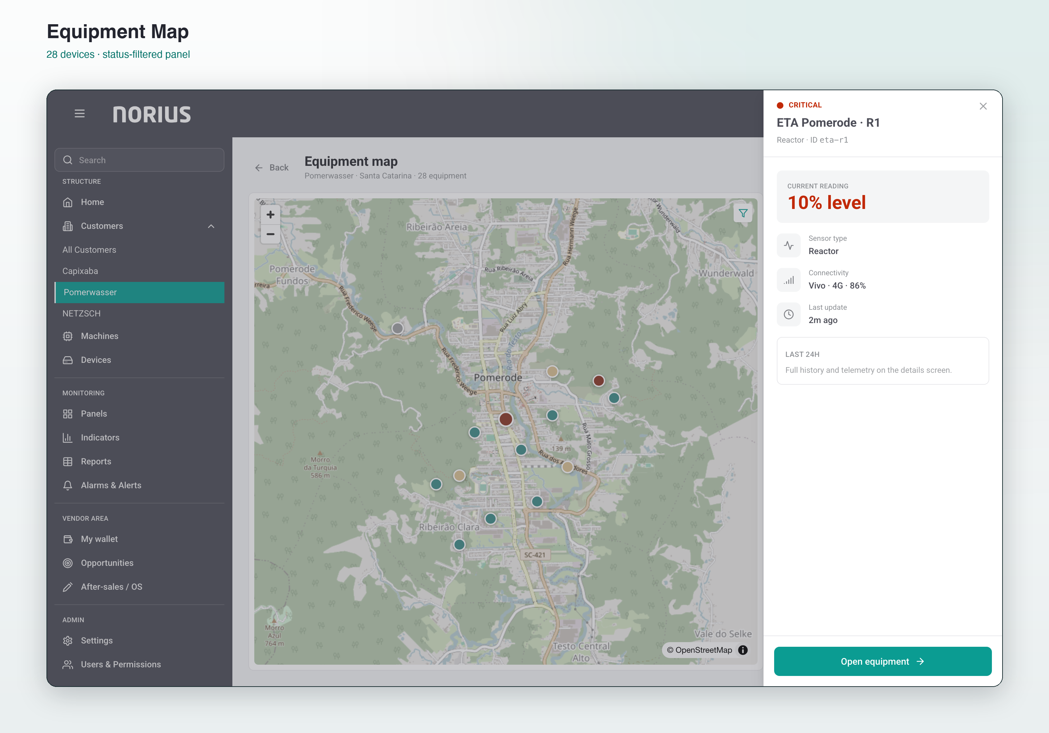Click the Machines chip icon

tap(68, 336)
